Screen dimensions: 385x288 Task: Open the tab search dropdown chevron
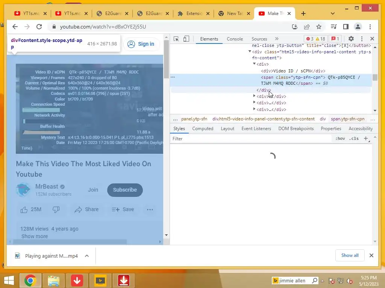[x=333, y=13]
